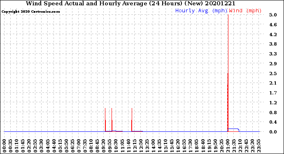The width and height of the screenshot is (284, 154).
Task: Click the 22:10 time label
Action: (x=240, y=146)
